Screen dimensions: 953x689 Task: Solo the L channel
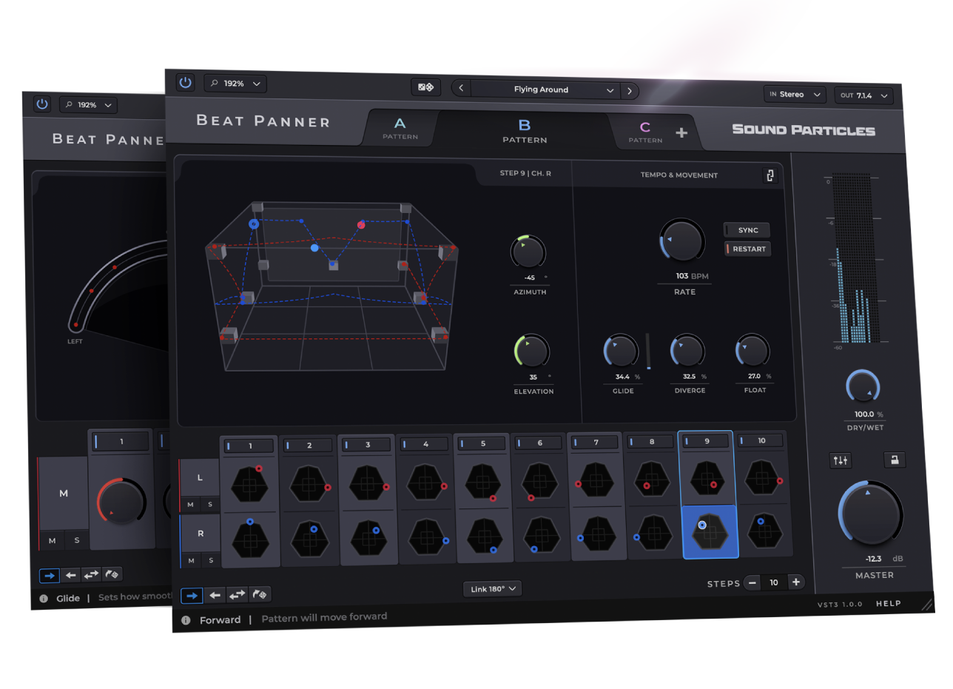[x=210, y=505]
